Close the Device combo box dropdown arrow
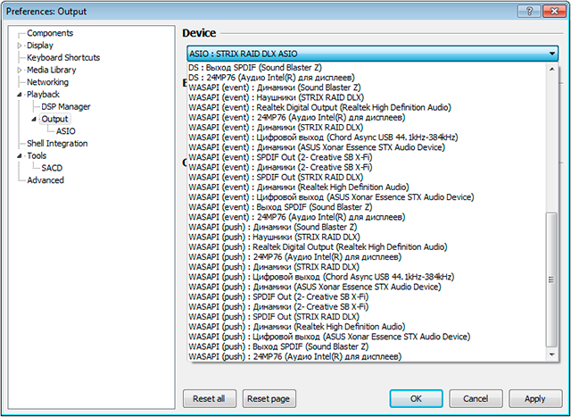Image resolution: width=571 pixels, height=417 pixels. coord(551,54)
